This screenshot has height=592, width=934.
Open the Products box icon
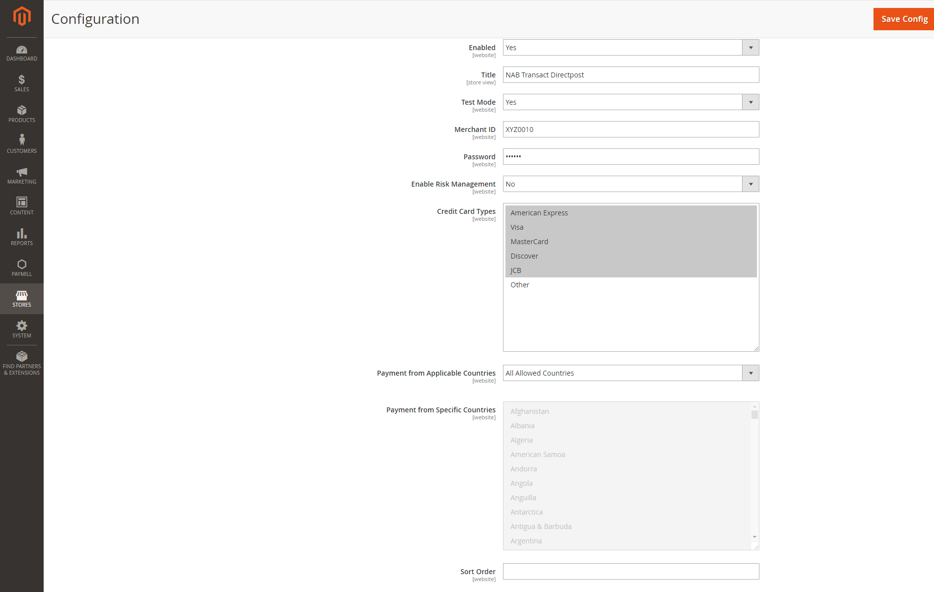22,110
